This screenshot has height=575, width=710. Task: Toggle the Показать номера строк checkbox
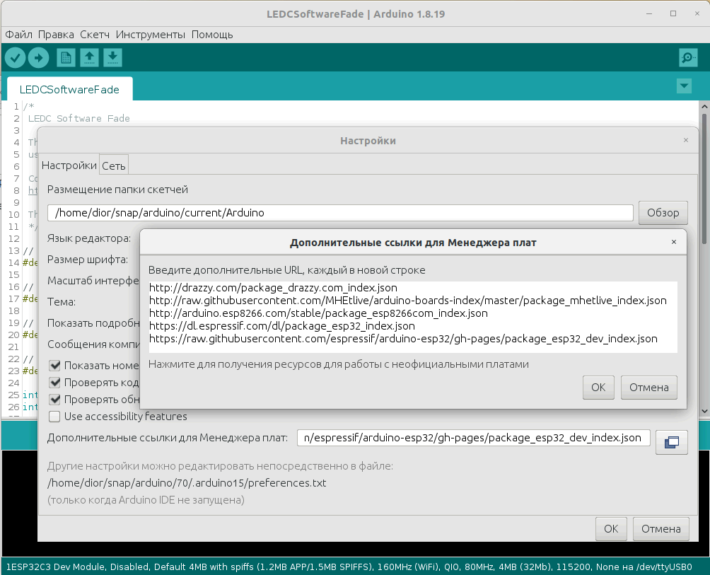point(54,366)
